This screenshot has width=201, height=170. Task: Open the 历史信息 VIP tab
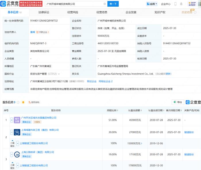(x=187, y=12)
